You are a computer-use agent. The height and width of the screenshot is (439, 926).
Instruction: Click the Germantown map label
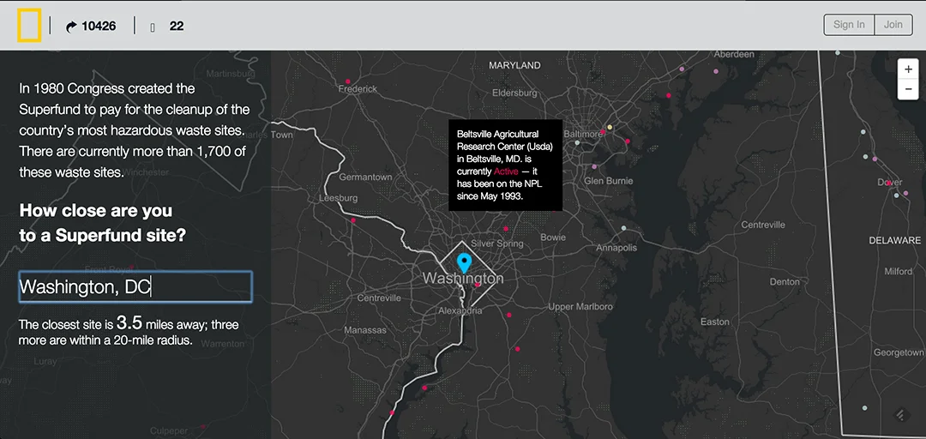click(x=365, y=177)
